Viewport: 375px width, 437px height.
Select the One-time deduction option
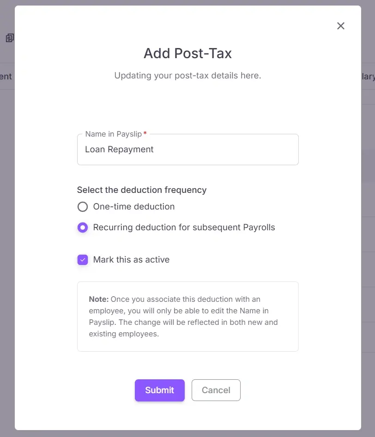[83, 206]
